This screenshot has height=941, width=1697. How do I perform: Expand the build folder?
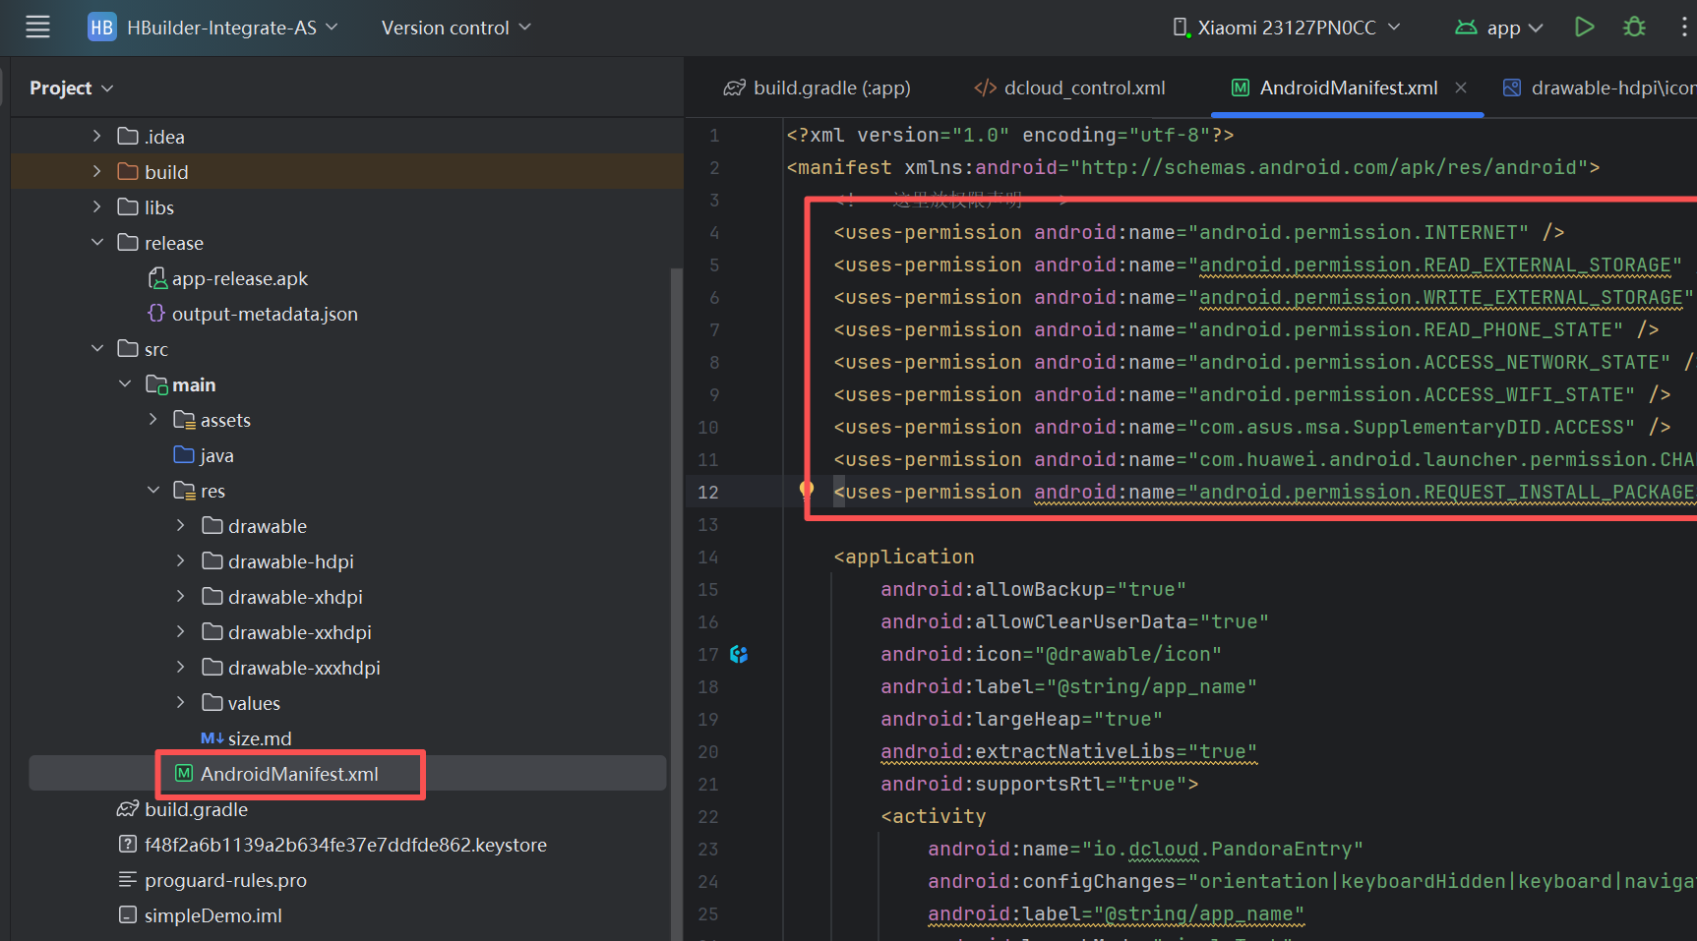(x=96, y=171)
